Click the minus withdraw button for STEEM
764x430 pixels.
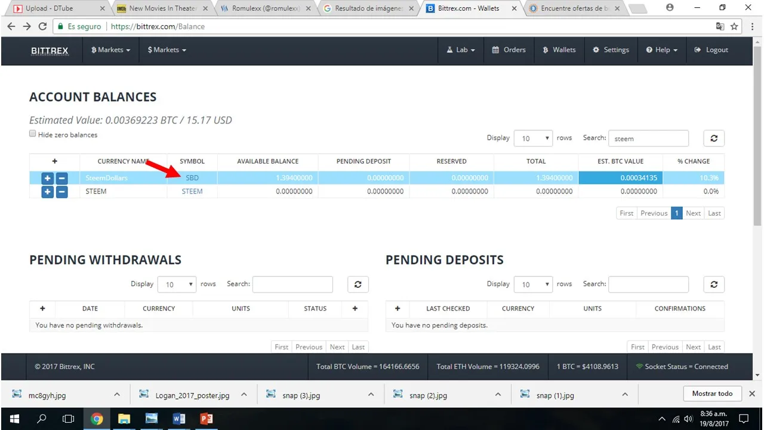coord(61,192)
